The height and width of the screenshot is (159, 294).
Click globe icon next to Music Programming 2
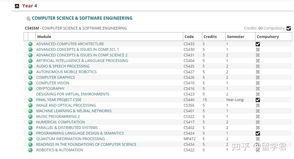pyautogui.click(x=31, y=117)
